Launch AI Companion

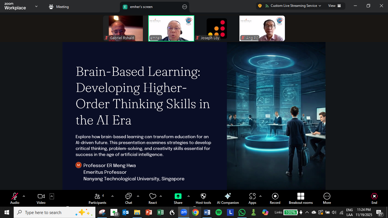click(x=228, y=198)
